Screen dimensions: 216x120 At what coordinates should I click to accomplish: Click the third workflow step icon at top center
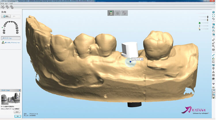click(x=124, y=13)
